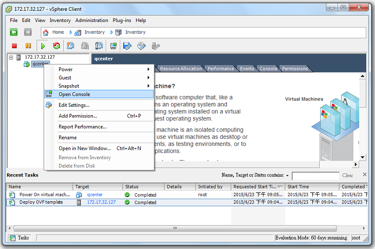The width and height of the screenshot is (375, 249).
Task: Open the View menu
Action: tap(40, 20)
